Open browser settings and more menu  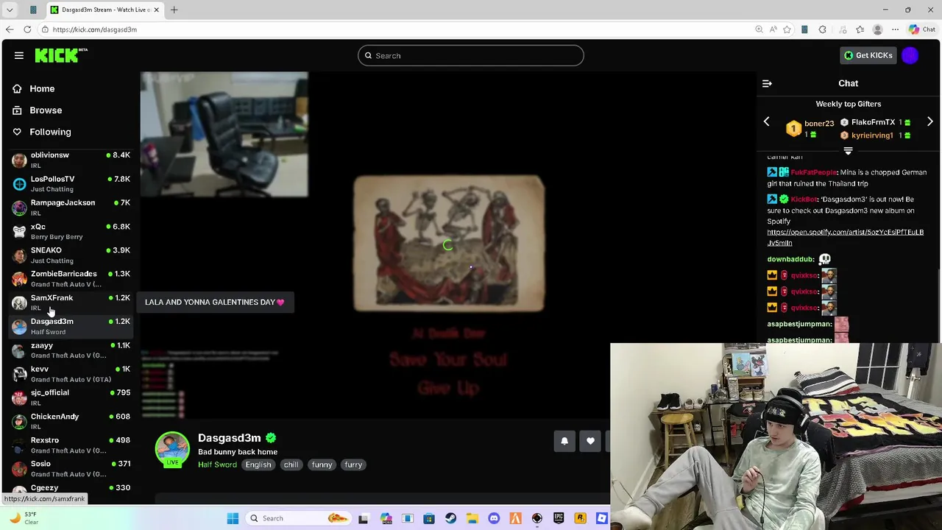[895, 29]
